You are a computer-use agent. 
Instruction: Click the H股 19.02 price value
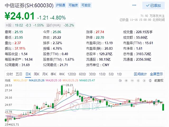tap(19, 25)
